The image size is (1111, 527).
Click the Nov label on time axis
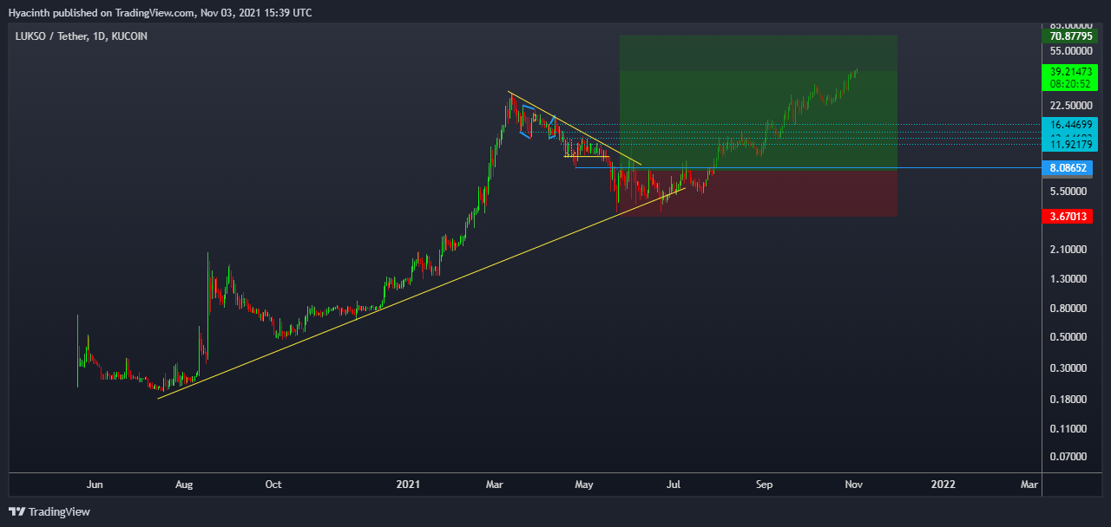(x=853, y=485)
